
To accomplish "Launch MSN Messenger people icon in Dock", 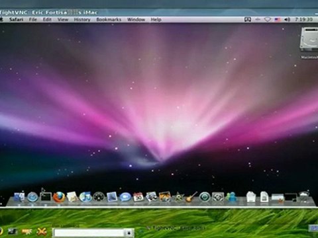I will (x=231, y=197).
